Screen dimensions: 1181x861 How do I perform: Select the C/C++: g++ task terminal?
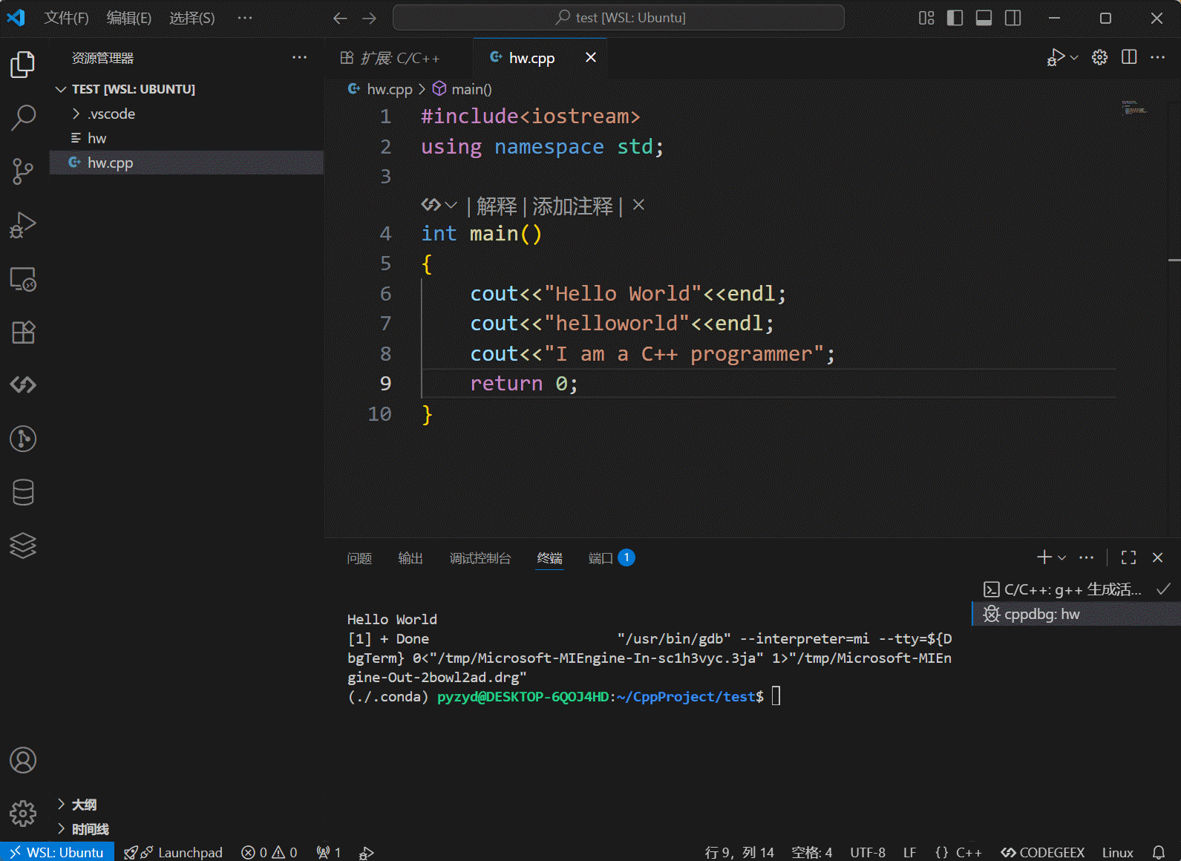coord(1076,589)
